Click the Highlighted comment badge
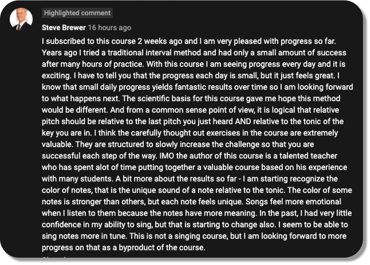The image size is (370, 265). 77,13
